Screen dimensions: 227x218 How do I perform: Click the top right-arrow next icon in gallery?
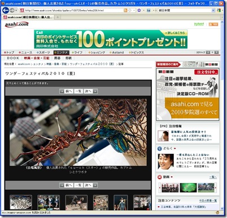pos(95,91)
